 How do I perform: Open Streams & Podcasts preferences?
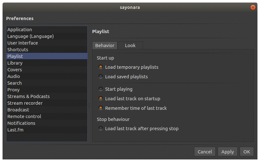[47, 96]
